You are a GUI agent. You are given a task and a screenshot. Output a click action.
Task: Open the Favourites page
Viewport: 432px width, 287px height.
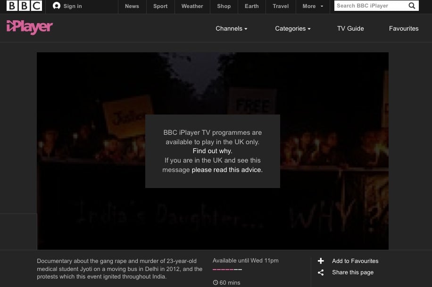tap(404, 29)
